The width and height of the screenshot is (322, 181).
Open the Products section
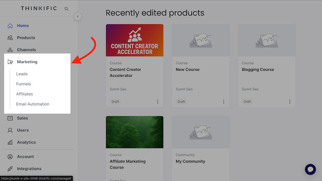[26, 38]
